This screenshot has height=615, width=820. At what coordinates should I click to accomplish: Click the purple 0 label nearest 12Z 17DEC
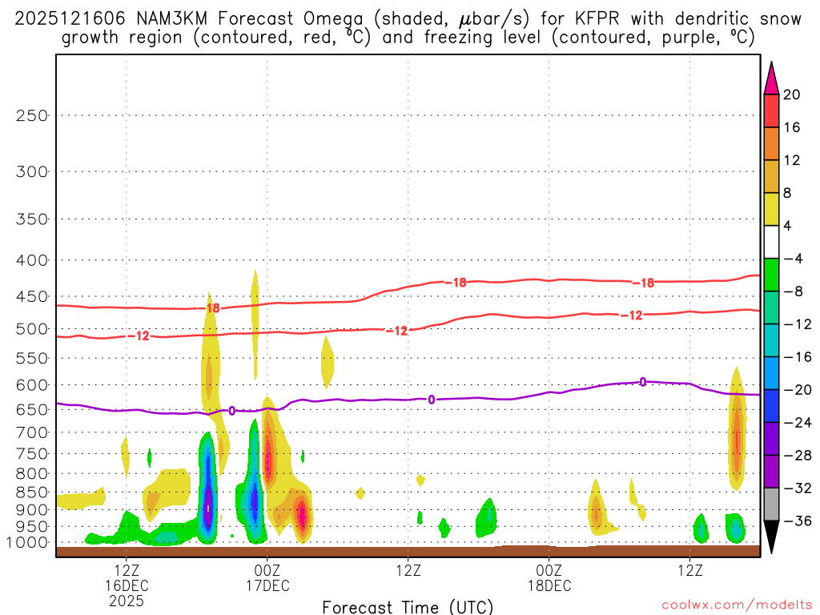(432, 400)
